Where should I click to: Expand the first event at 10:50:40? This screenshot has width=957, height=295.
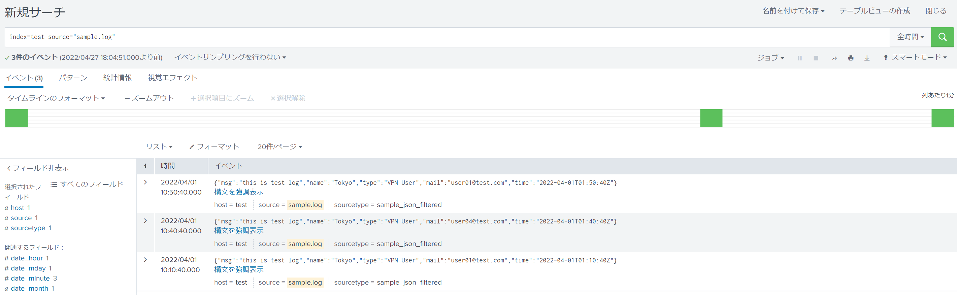[145, 182]
